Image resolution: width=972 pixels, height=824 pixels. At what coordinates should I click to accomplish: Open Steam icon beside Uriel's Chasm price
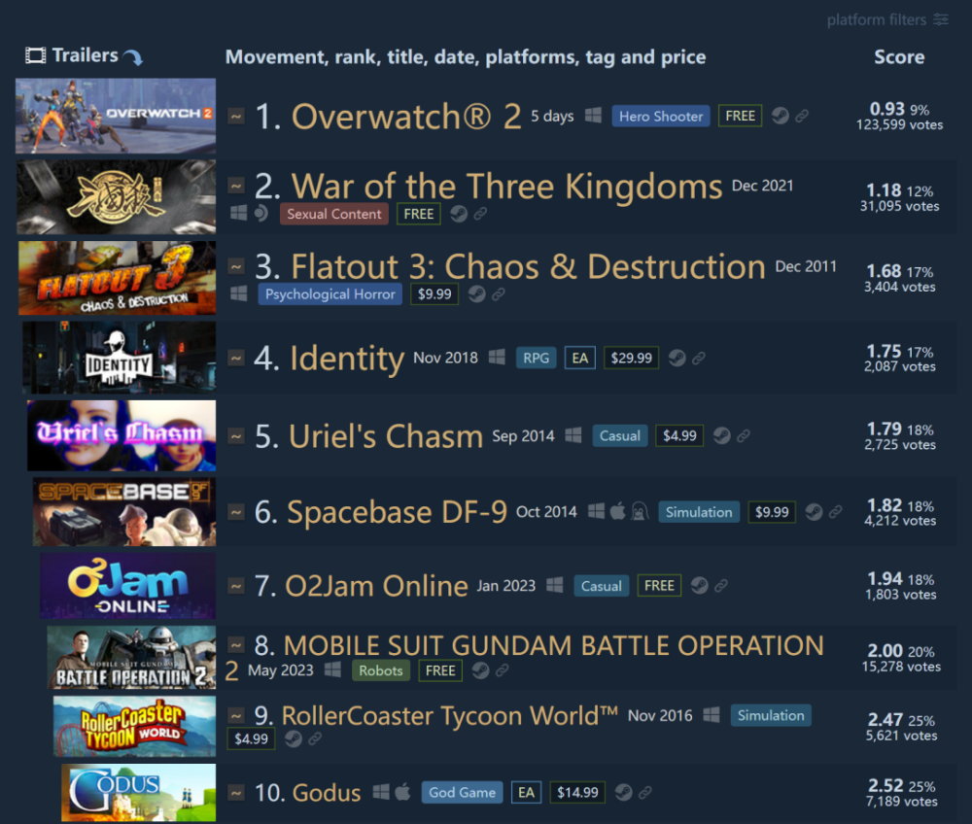coord(721,435)
